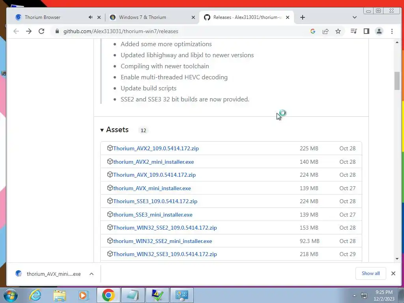Click package icon beside thorium_WIN32_SSE2_mini_installer.exe

(x=110, y=241)
